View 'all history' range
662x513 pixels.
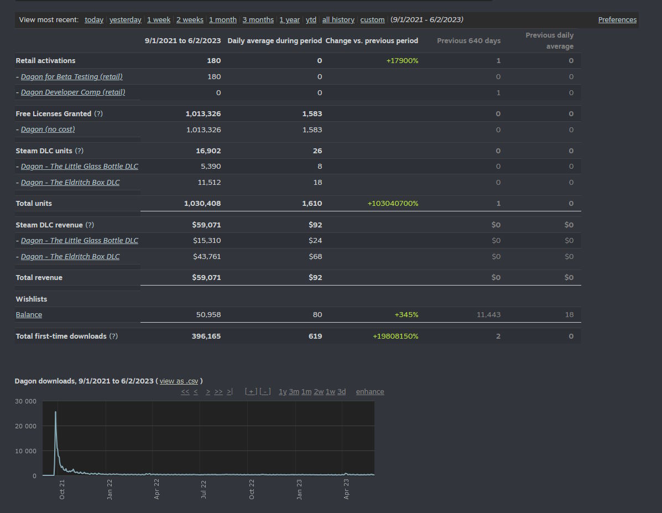point(338,20)
